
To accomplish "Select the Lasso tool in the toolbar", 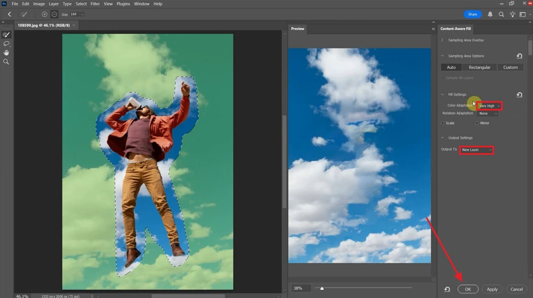I will (6, 44).
